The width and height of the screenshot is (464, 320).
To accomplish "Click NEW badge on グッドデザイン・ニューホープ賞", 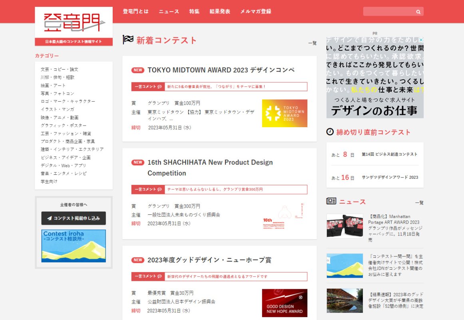I will (138, 260).
